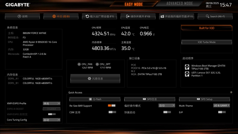Open the 偏好操作模式 dropdown
This screenshot has height=134, width=238.
click(x=167, y=105)
